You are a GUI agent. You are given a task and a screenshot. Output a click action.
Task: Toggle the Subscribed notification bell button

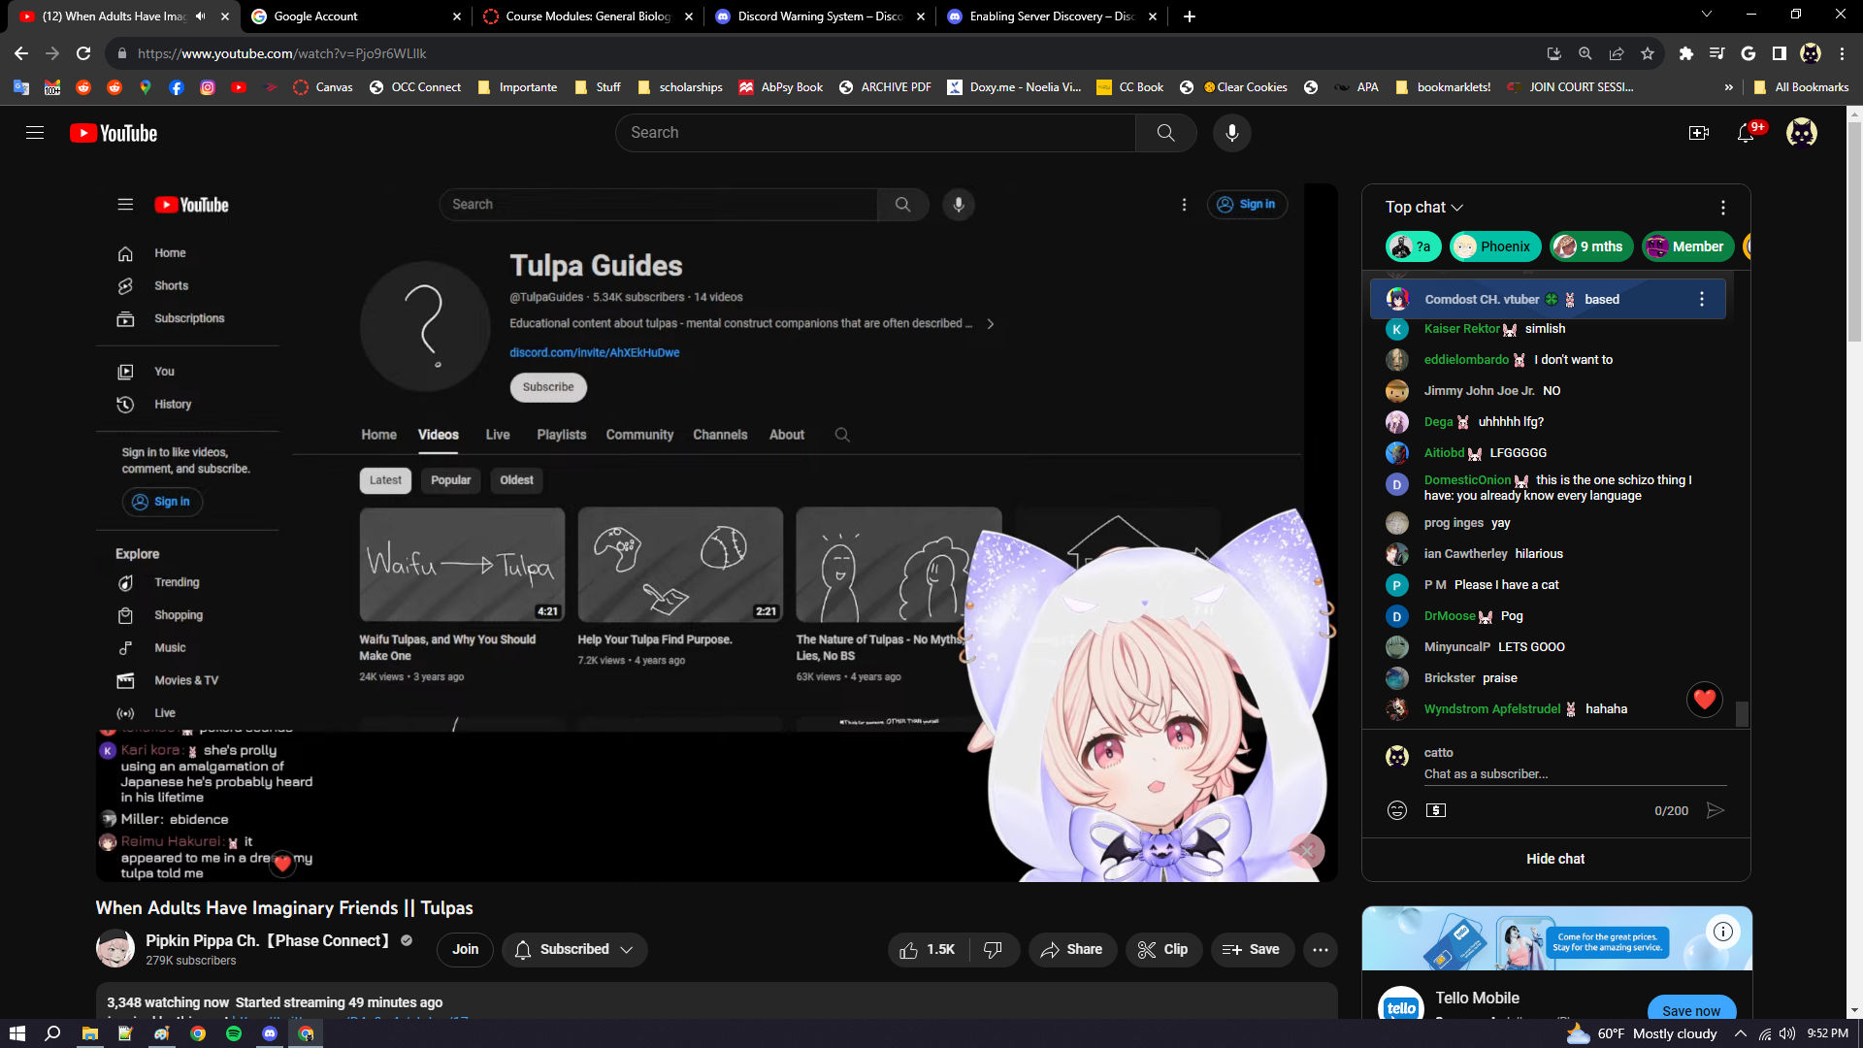click(574, 949)
